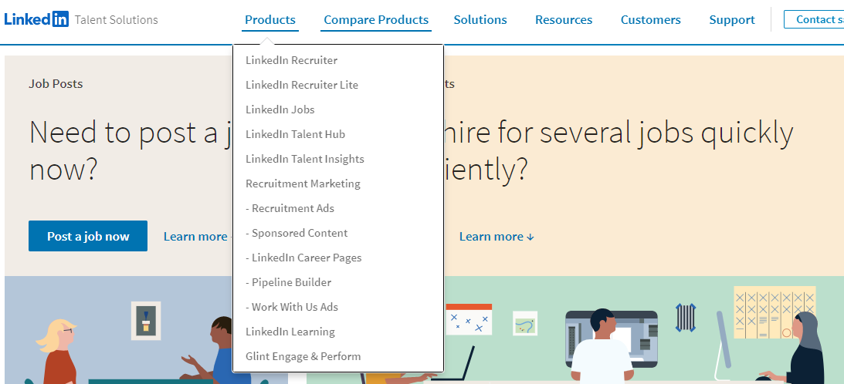844x384 pixels.
Task: Open LinkedIn Talent Insights
Action: (304, 159)
